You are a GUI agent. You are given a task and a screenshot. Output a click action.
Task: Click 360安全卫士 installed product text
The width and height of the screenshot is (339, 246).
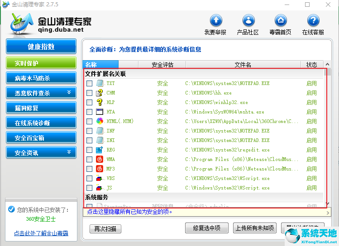(x=41, y=219)
